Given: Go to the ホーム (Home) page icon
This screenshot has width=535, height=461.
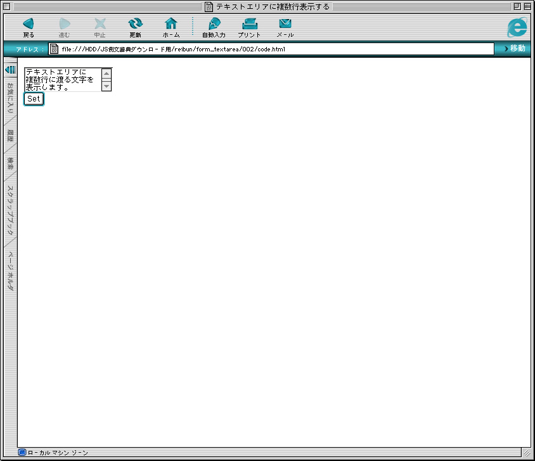Looking at the screenshot, I should point(171,25).
